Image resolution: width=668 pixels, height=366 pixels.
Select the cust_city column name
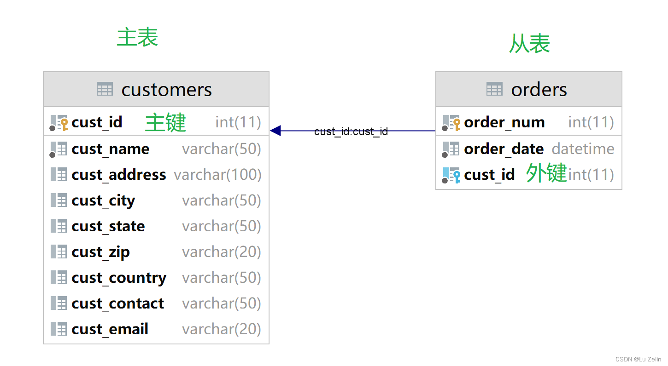[x=103, y=201]
